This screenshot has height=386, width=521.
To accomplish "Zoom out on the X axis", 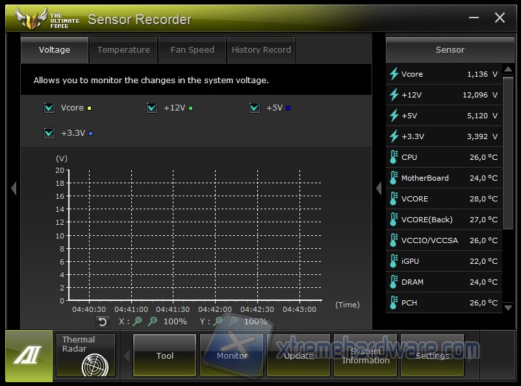I will tap(152, 321).
